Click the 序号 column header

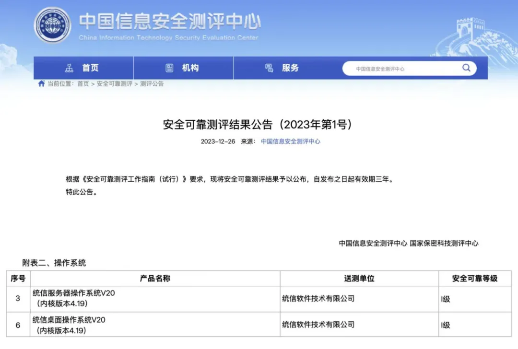pos(18,279)
